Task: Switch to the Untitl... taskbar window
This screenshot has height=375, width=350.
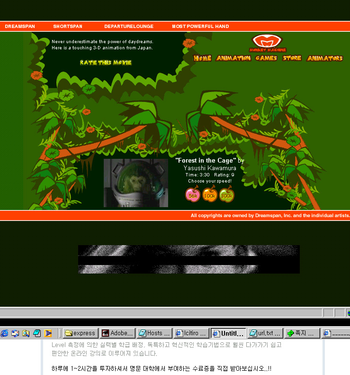Action: [228, 333]
